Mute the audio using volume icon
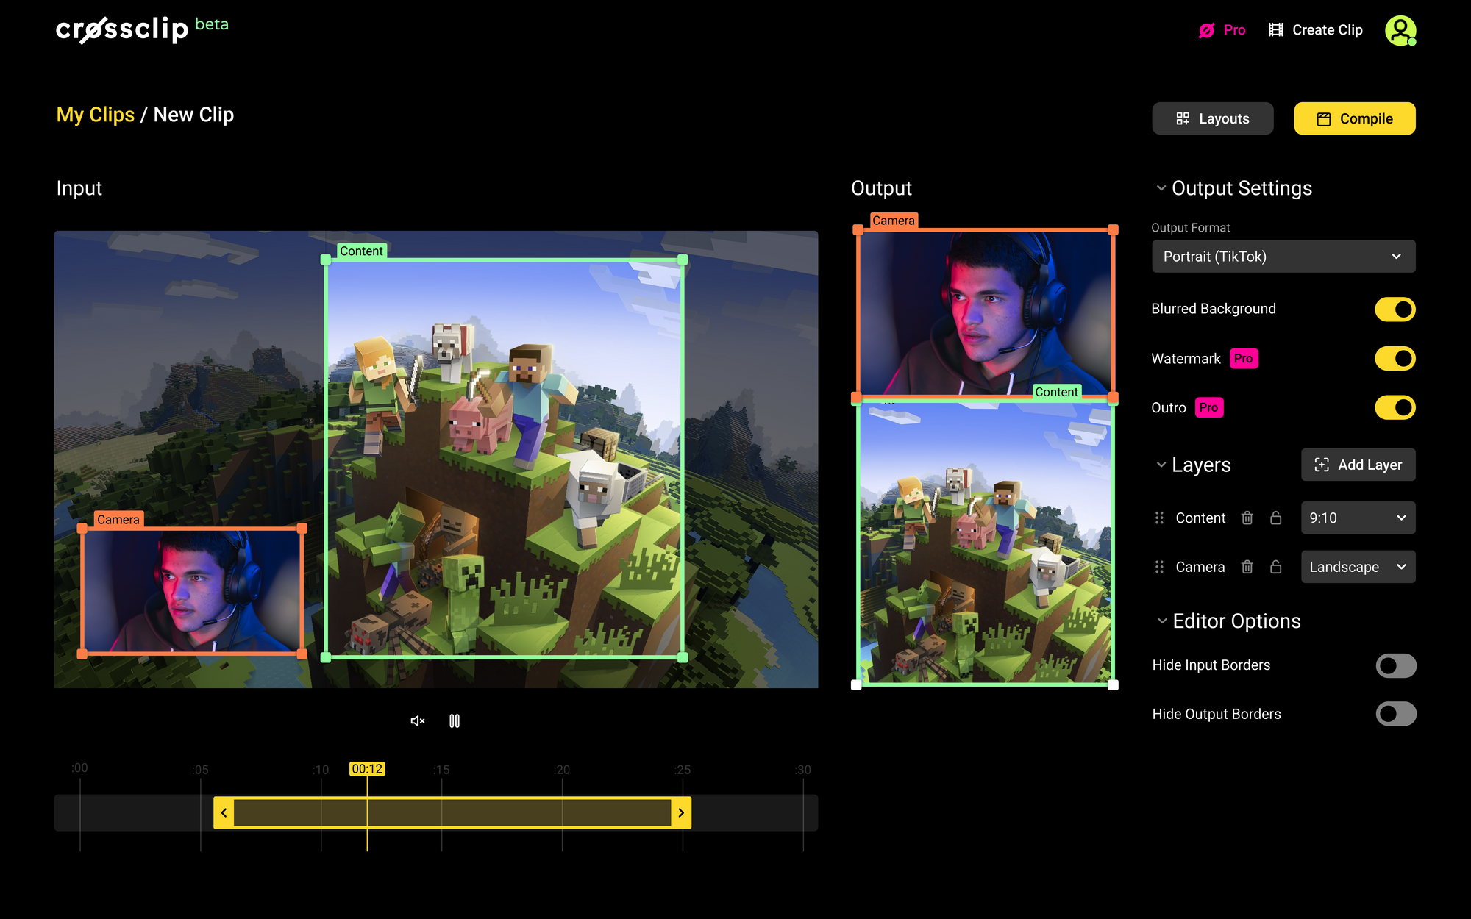Screen dimensions: 1471x919 click(417, 721)
